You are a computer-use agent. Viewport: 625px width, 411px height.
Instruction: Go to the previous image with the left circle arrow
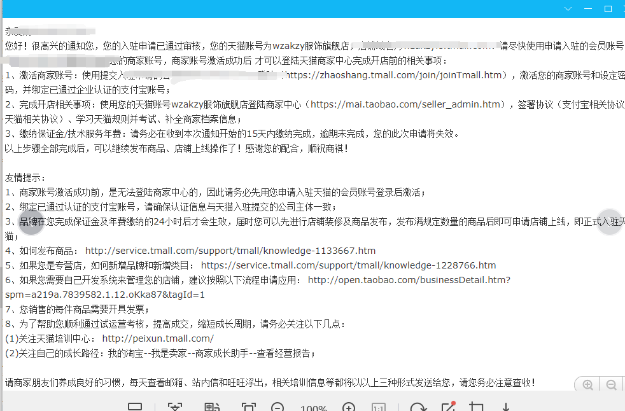pos(31,221)
